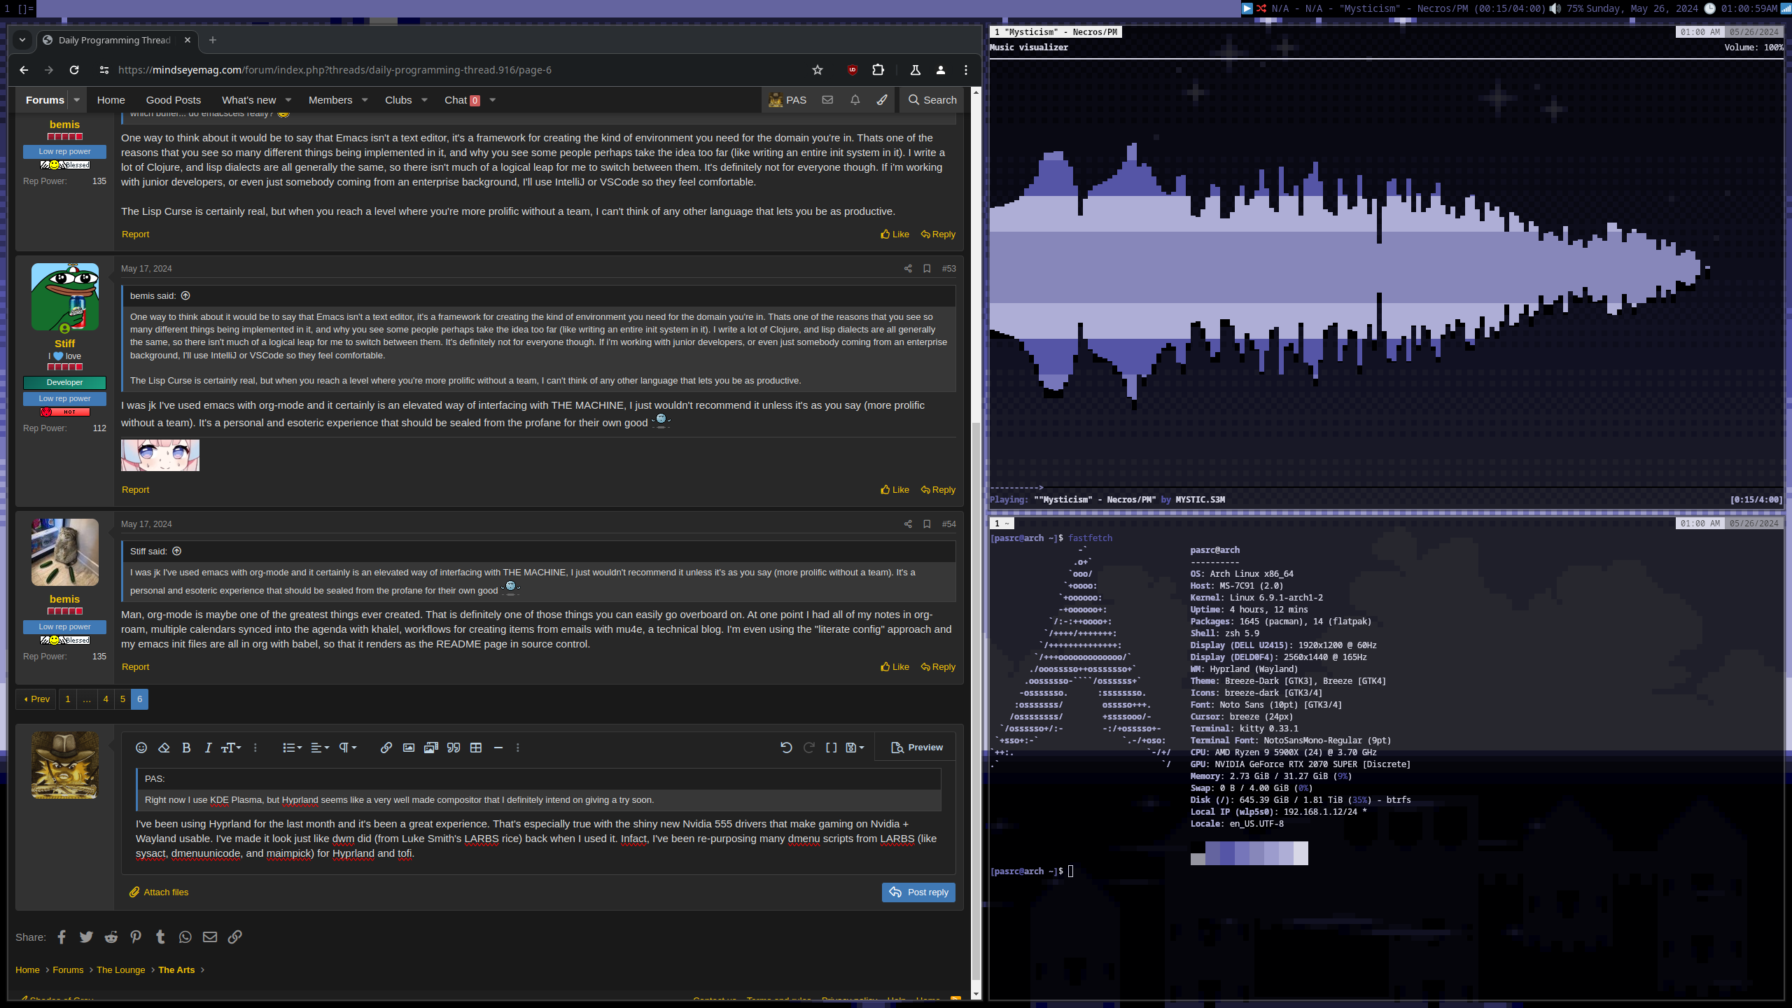Toggle bold formatting in reply editor
The width and height of the screenshot is (1792, 1008).
pyautogui.click(x=186, y=748)
